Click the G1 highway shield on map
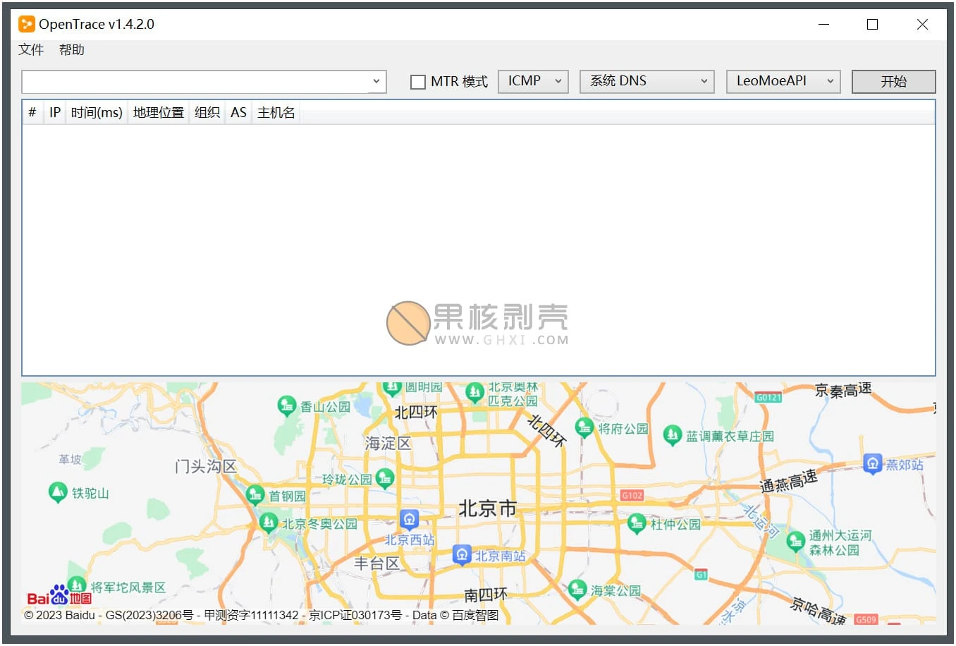Image resolution: width=956 pixels, height=646 pixels. [701, 574]
